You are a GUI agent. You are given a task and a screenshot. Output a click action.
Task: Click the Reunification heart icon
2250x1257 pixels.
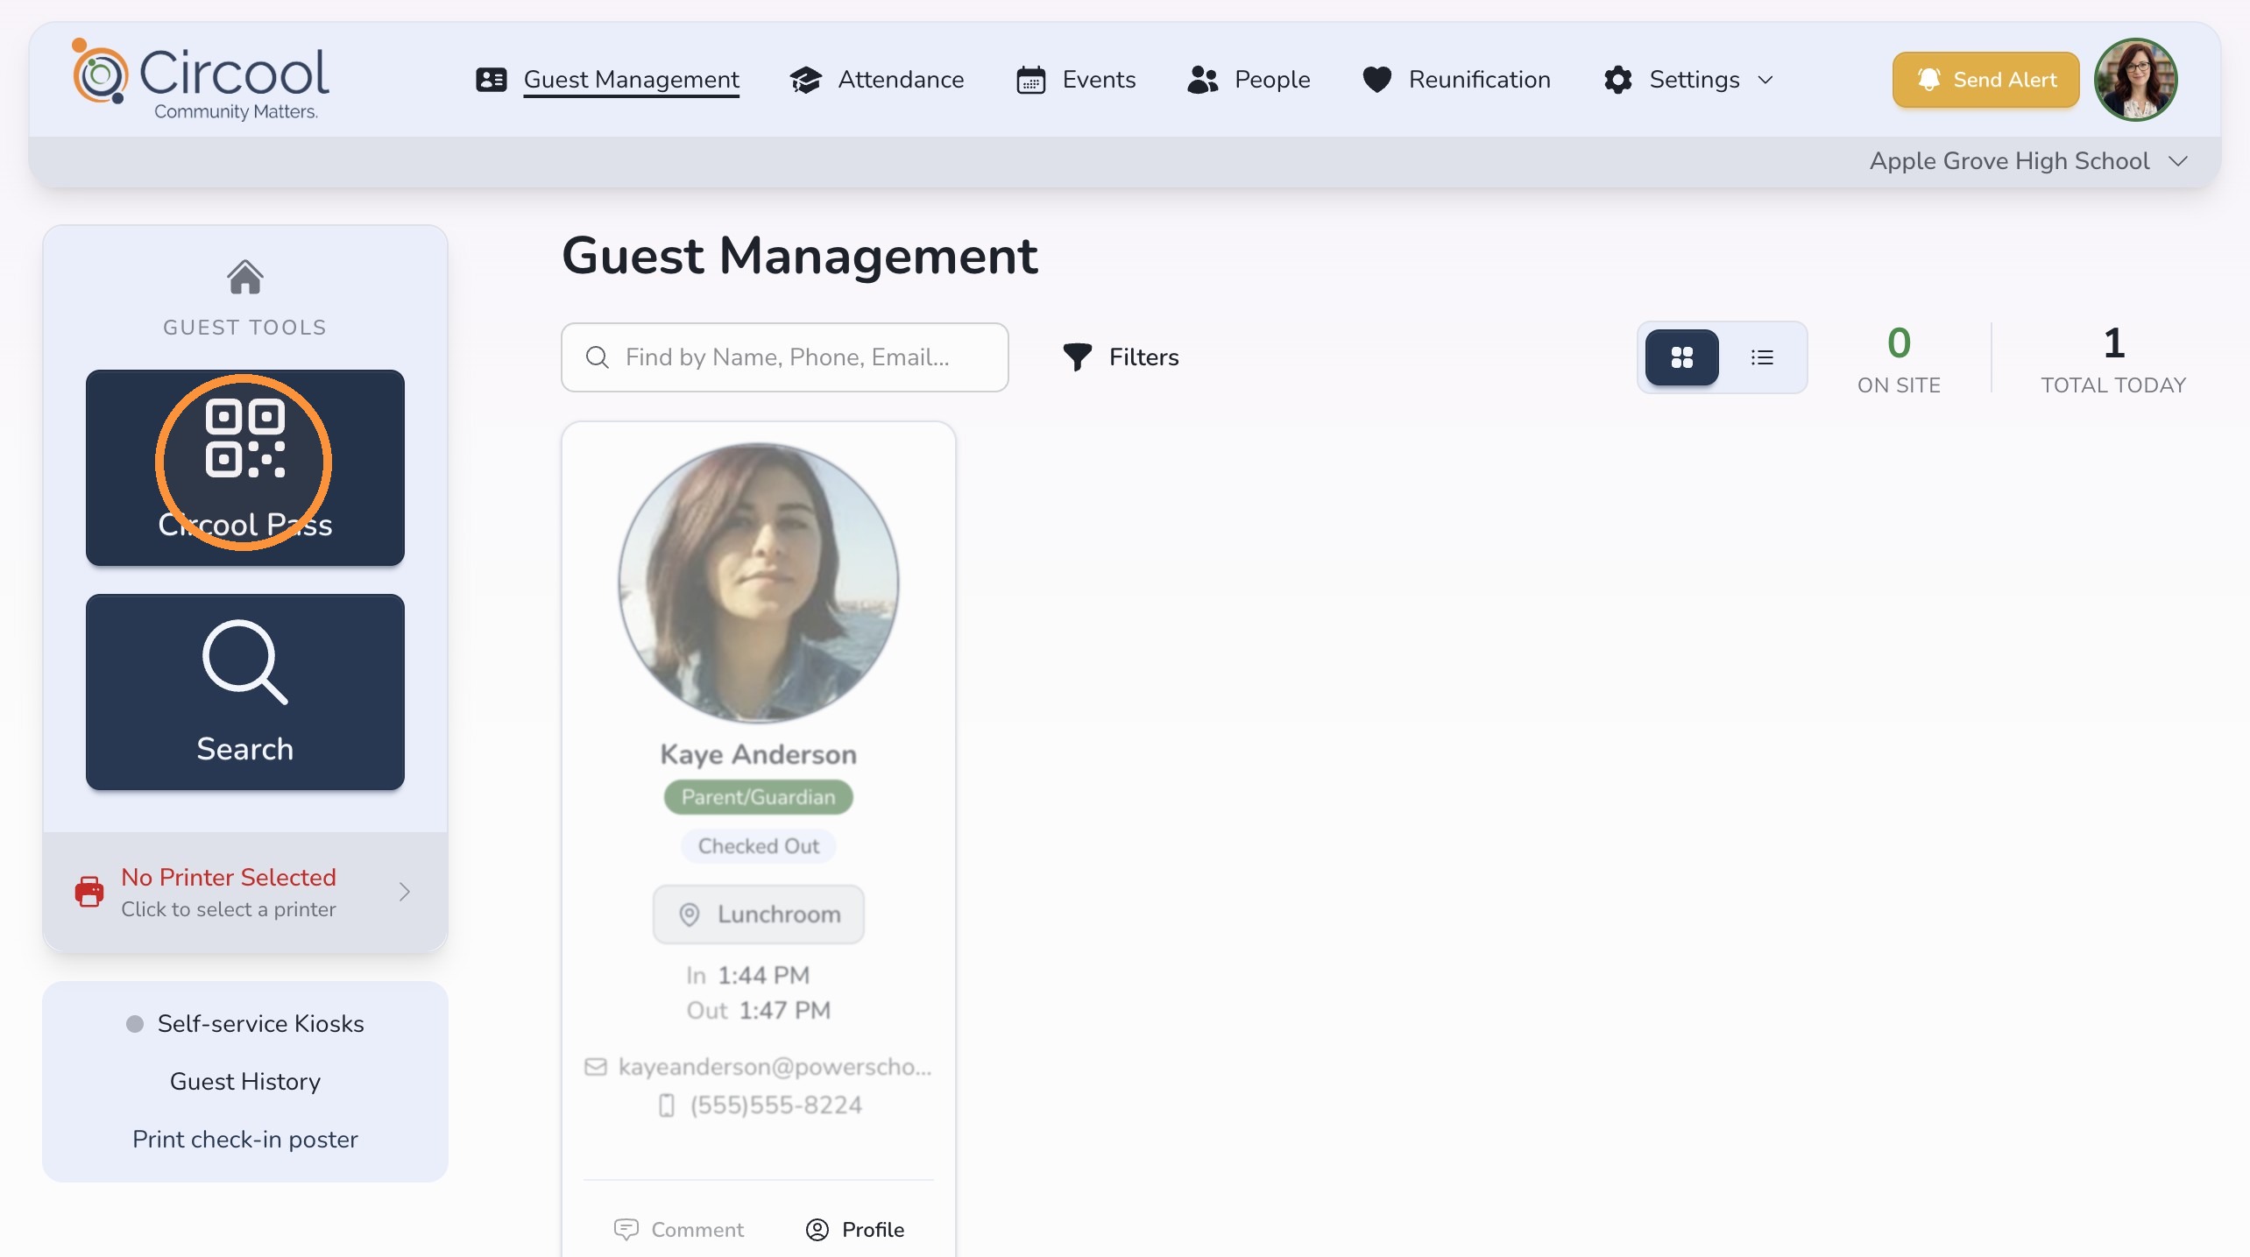[x=1377, y=80]
